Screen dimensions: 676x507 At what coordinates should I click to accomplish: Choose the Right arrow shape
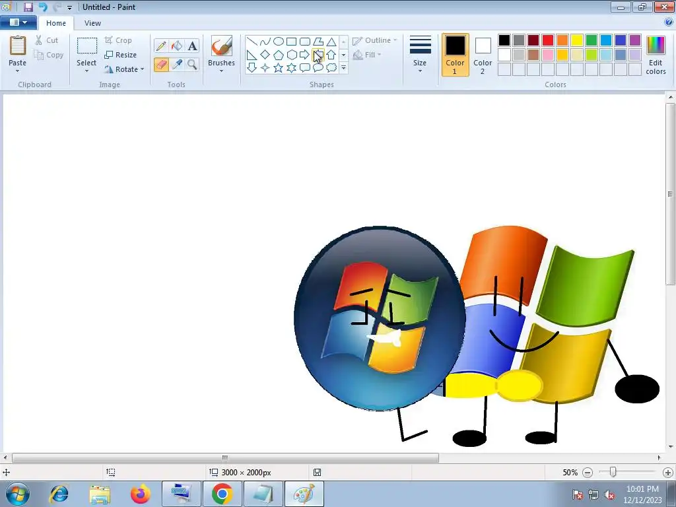point(305,55)
